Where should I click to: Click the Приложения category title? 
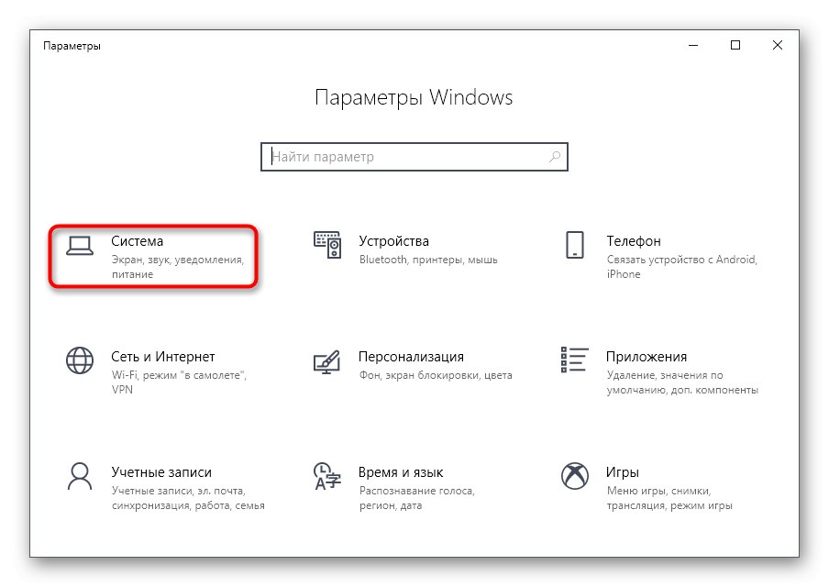[x=647, y=357]
